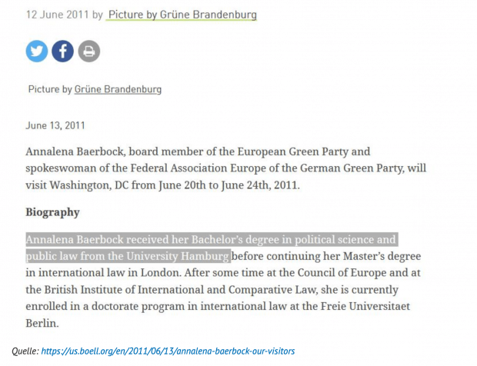This screenshot has width=477, height=366.
Task: Click 'Washington, DC' in the intro paragraph
Action: coord(110,185)
